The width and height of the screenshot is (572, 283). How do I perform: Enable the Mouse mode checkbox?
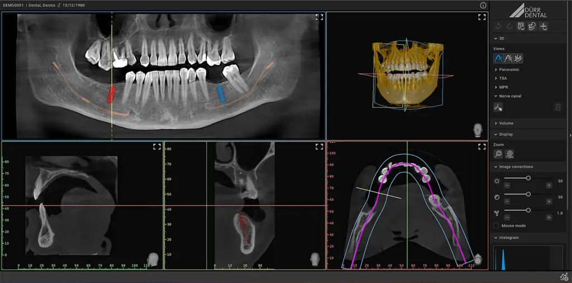click(x=496, y=226)
